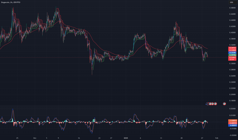Select the red -0.00151 histogram value label
The width and height of the screenshot is (238, 140).
233,123
